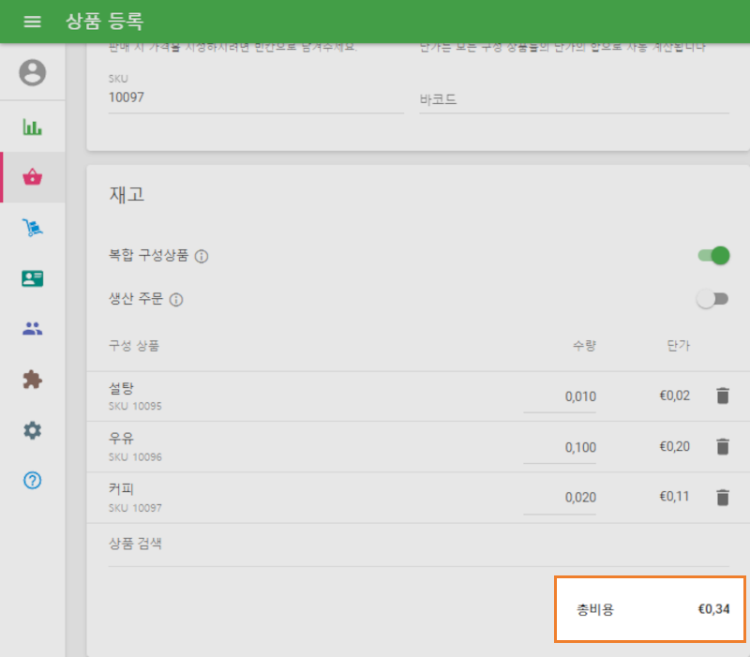Viewport: 750px width, 657px height.
Task: View the employees section
Action: [31, 327]
